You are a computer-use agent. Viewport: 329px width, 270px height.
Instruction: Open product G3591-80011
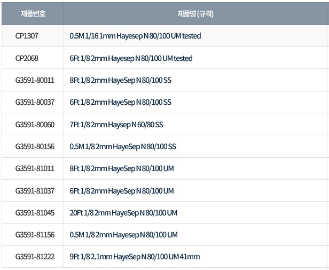tap(35, 80)
